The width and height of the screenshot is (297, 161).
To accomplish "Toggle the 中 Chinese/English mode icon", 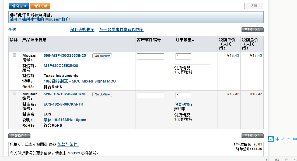I will point(278,139).
